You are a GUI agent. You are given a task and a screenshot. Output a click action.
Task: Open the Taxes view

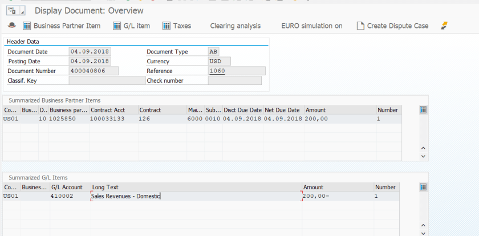point(177,26)
